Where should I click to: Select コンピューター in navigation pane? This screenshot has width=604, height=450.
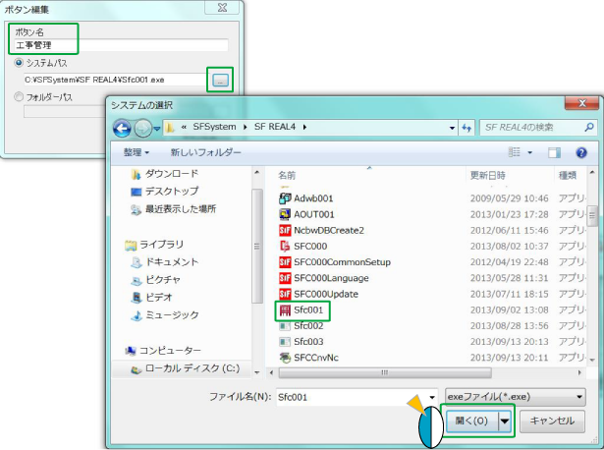(x=163, y=351)
